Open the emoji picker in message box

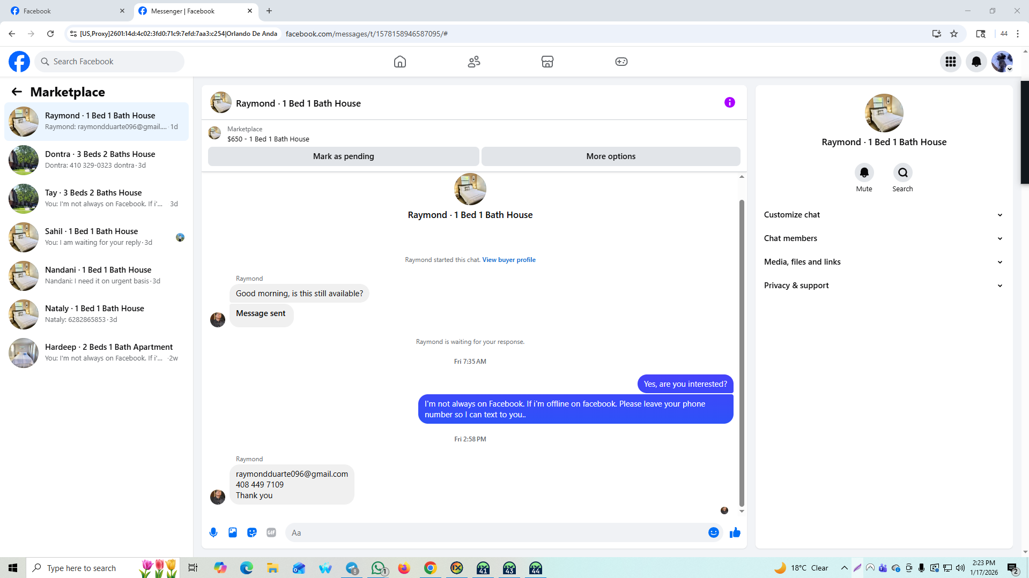pos(713,532)
